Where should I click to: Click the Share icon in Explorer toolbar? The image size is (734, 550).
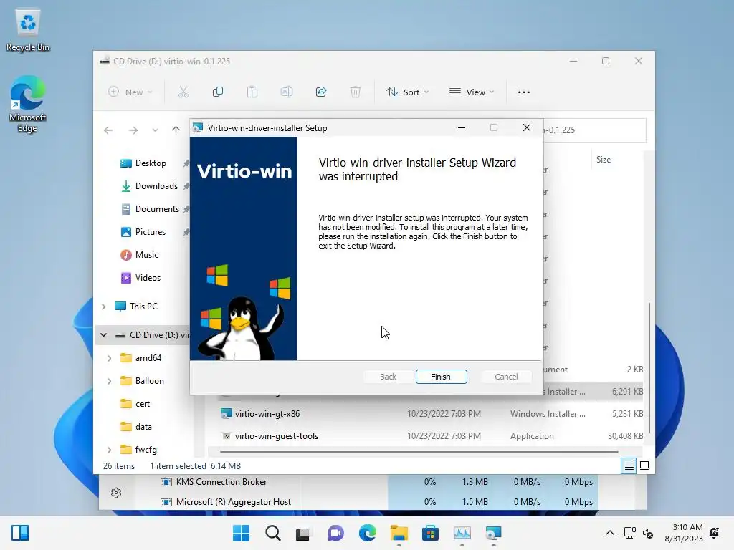coord(321,92)
